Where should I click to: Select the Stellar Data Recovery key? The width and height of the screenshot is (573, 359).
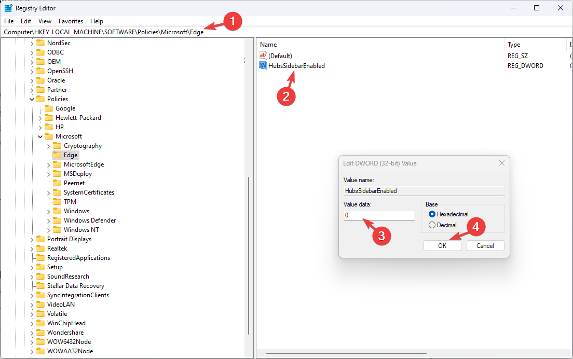pos(76,286)
